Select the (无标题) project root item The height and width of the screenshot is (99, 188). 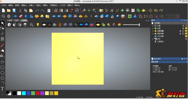tap(157, 23)
